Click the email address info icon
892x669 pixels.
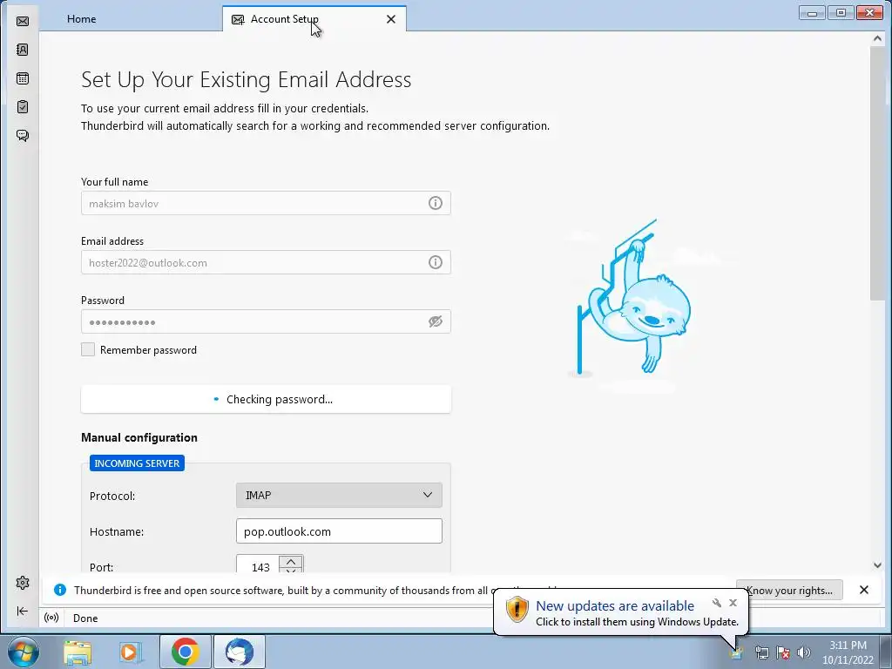pyautogui.click(x=436, y=262)
